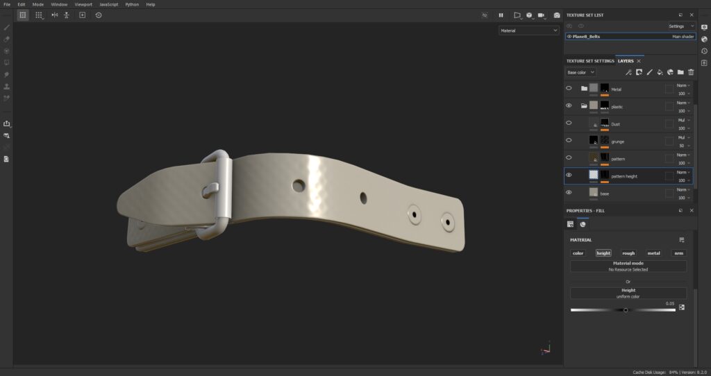Open the File menu

tap(7, 5)
